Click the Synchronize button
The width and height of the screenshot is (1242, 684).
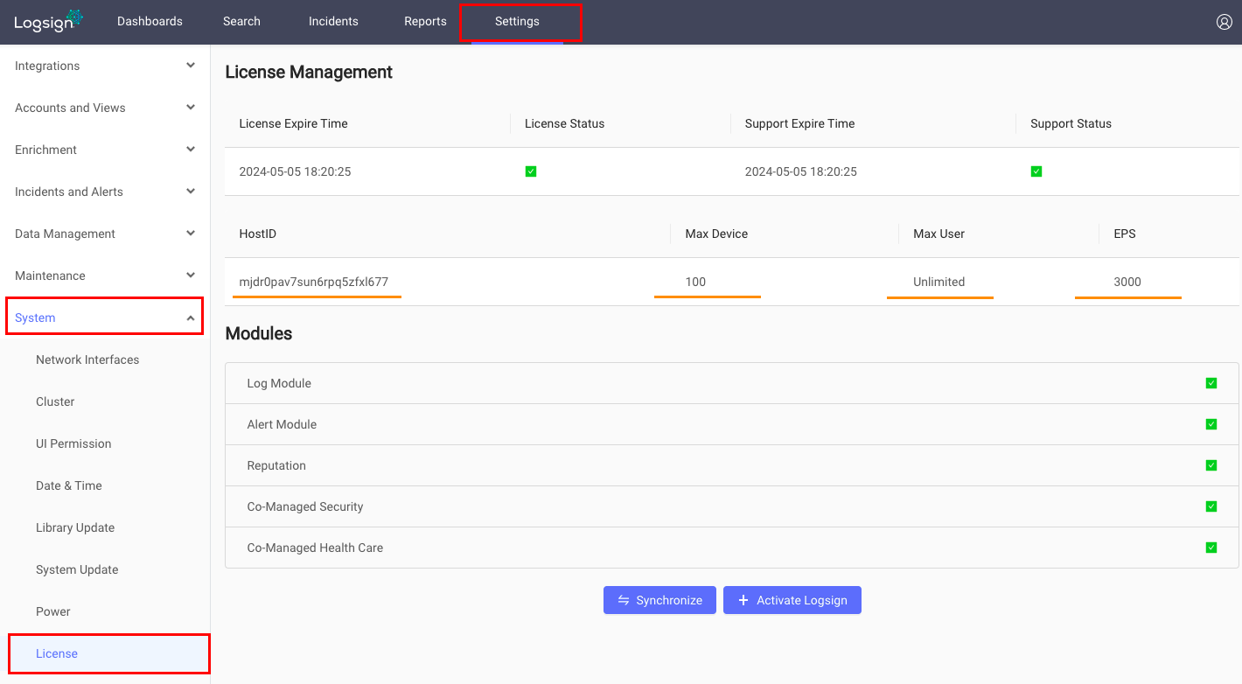(x=659, y=600)
